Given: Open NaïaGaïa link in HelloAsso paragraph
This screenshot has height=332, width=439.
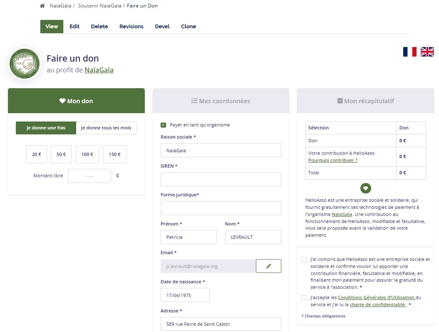Looking at the screenshot, I should 342,214.
